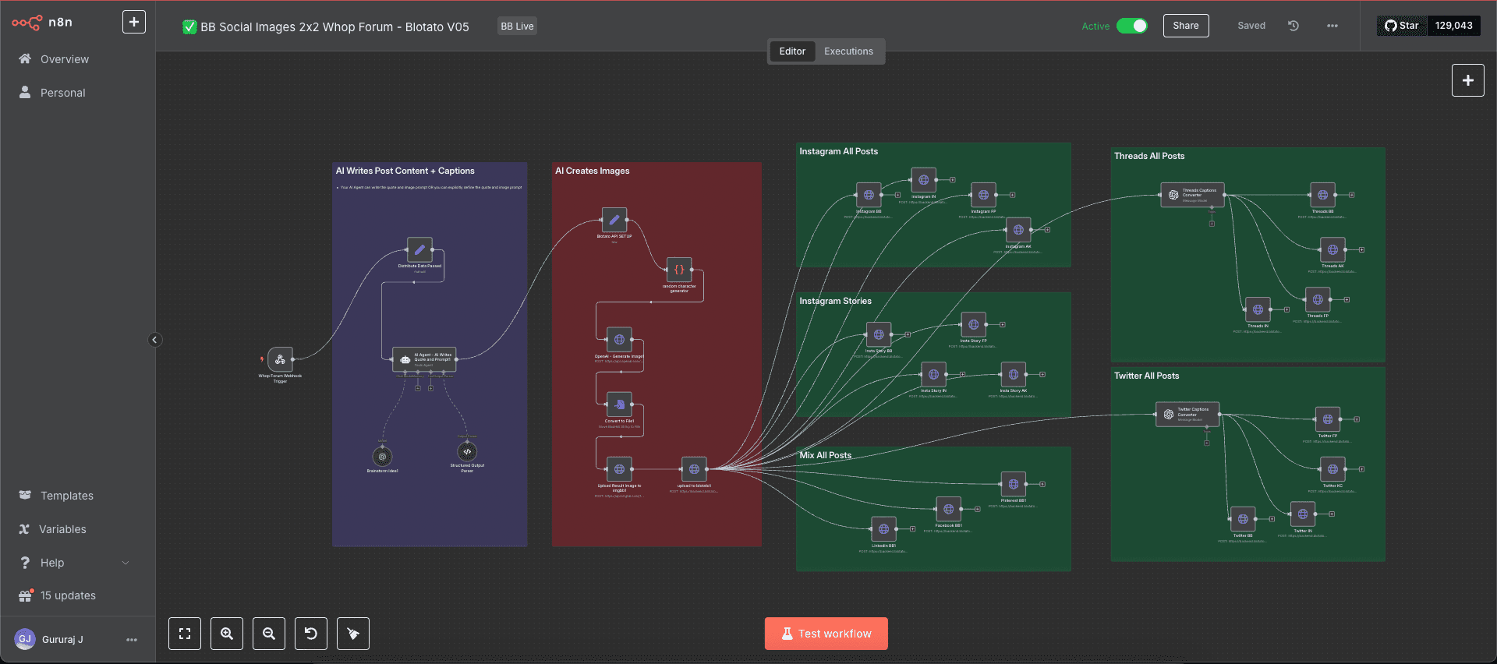Switch to the Executions tab
The width and height of the screenshot is (1497, 664).
click(x=848, y=51)
